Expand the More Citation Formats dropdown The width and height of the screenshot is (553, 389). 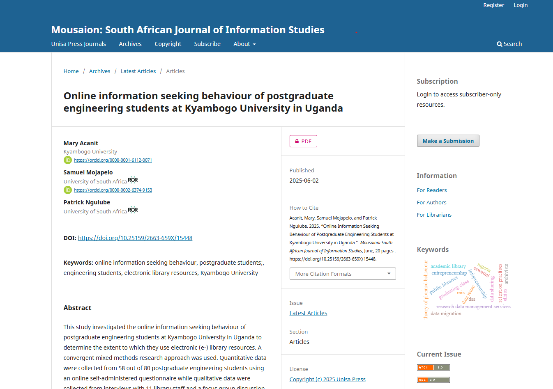343,274
